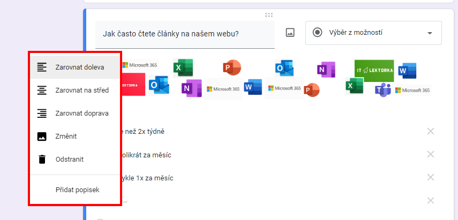Edit the question title 'Jak často čtete články'
Image resolution: width=458 pixels, height=220 pixels.
point(185,34)
